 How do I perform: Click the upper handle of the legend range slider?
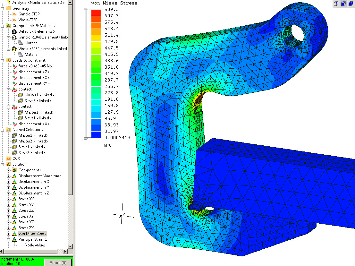[86, 9]
